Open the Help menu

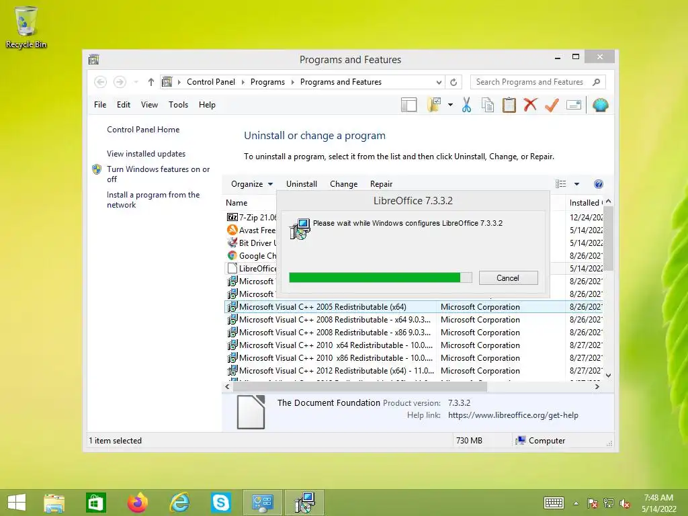pyautogui.click(x=207, y=105)
